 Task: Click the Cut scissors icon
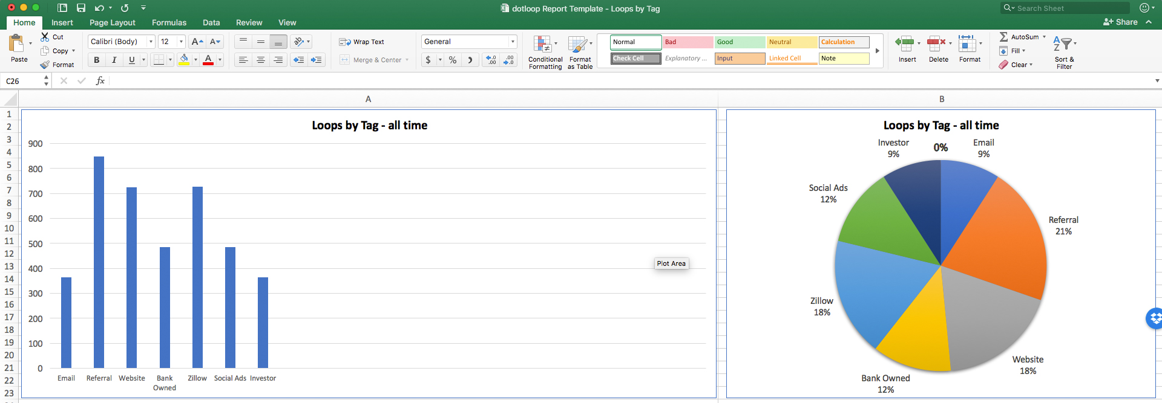[45, 37]
